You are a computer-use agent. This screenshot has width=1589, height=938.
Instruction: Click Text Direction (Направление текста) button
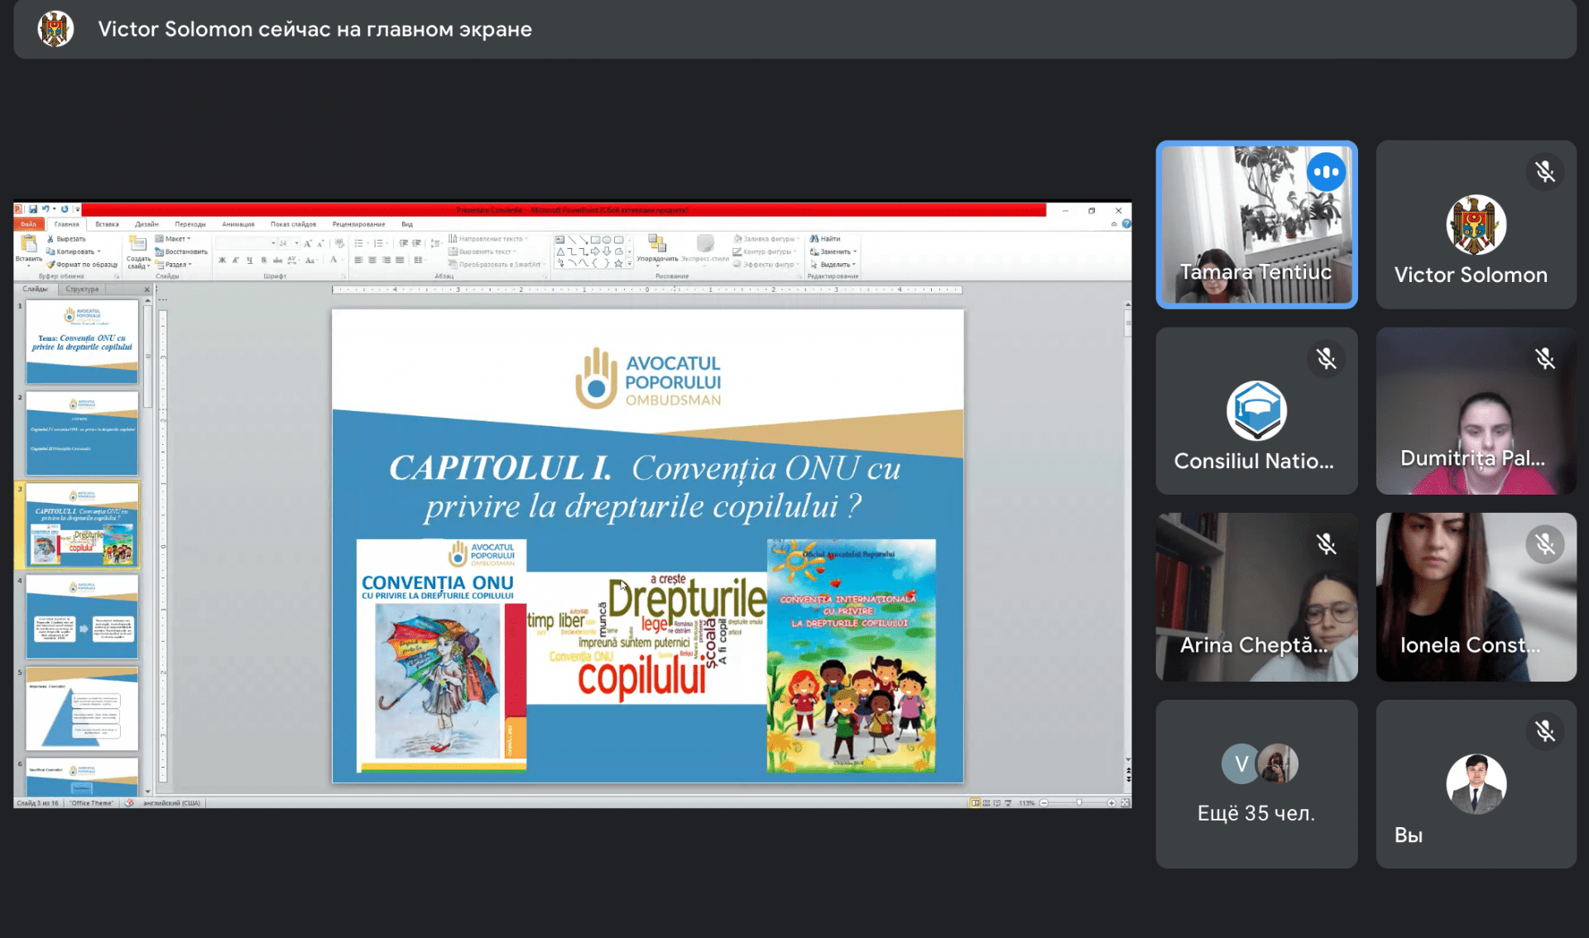(488, 239)
